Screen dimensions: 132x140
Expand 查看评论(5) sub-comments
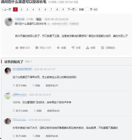53,111
